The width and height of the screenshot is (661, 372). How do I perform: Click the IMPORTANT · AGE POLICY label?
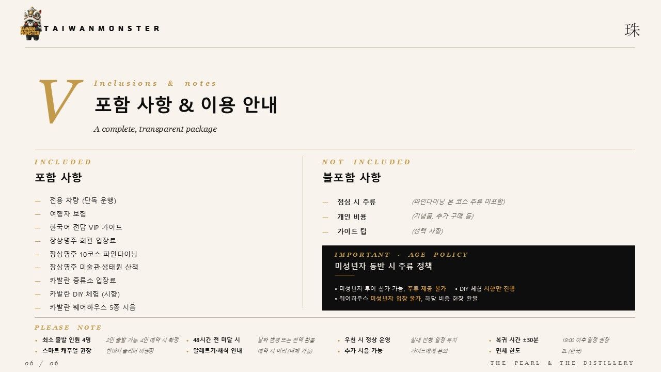[401, 255]
